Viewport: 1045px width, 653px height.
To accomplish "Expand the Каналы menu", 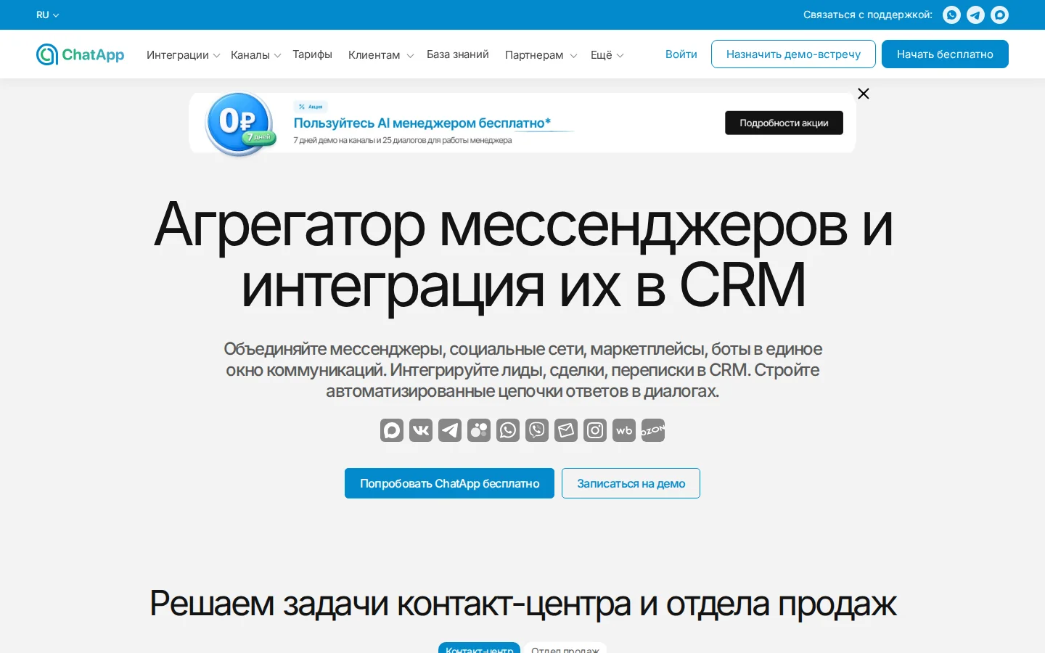I will click(255, 55).
